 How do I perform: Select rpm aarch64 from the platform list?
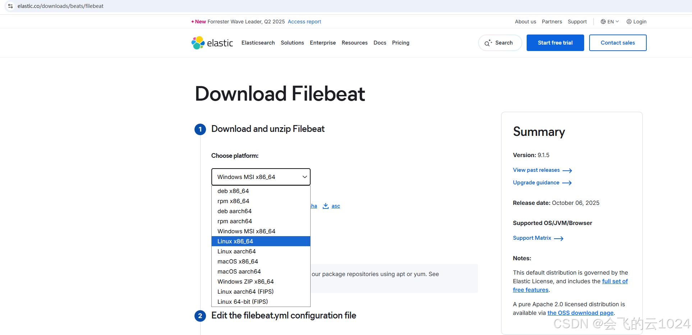(x=234, y=221)
